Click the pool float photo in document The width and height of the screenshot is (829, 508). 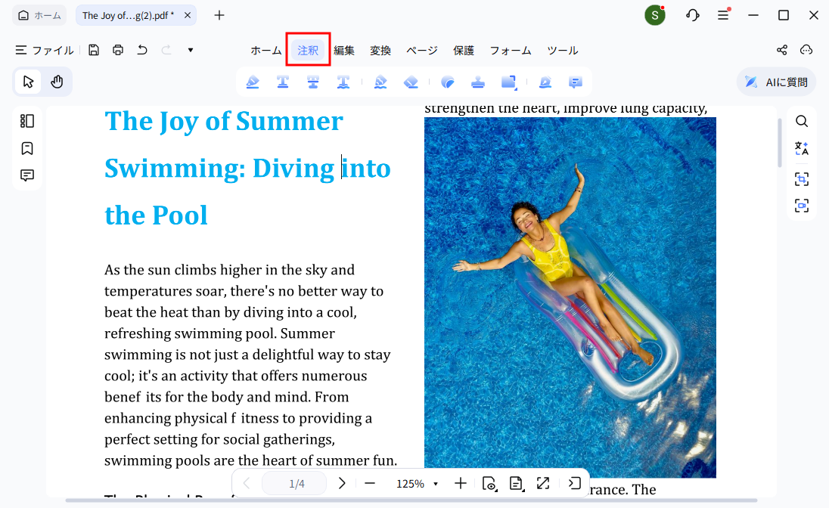coord(570,297)
